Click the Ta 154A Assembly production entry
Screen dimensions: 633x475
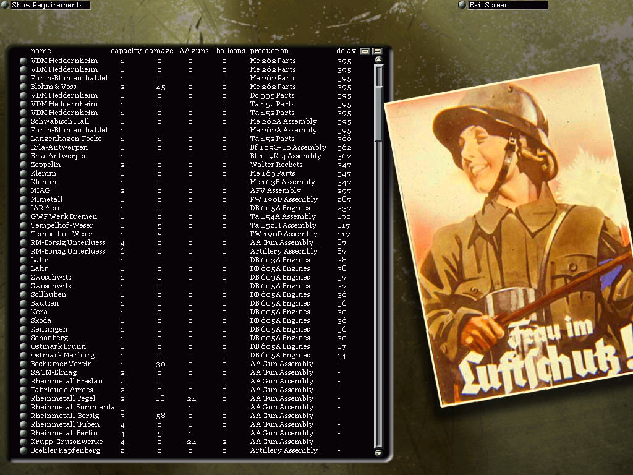coord(283,216)
